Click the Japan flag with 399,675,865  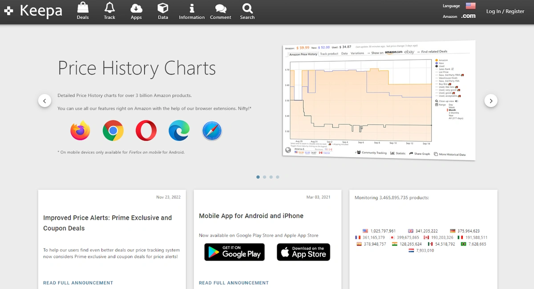point(392,238)
